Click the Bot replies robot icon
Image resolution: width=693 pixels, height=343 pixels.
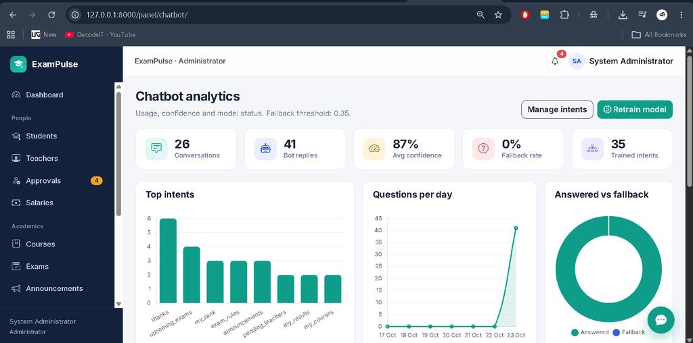[x=265, y=149]
